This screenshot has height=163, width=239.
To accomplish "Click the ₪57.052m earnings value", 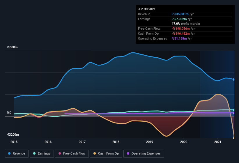I will click(x=179, y=19).
